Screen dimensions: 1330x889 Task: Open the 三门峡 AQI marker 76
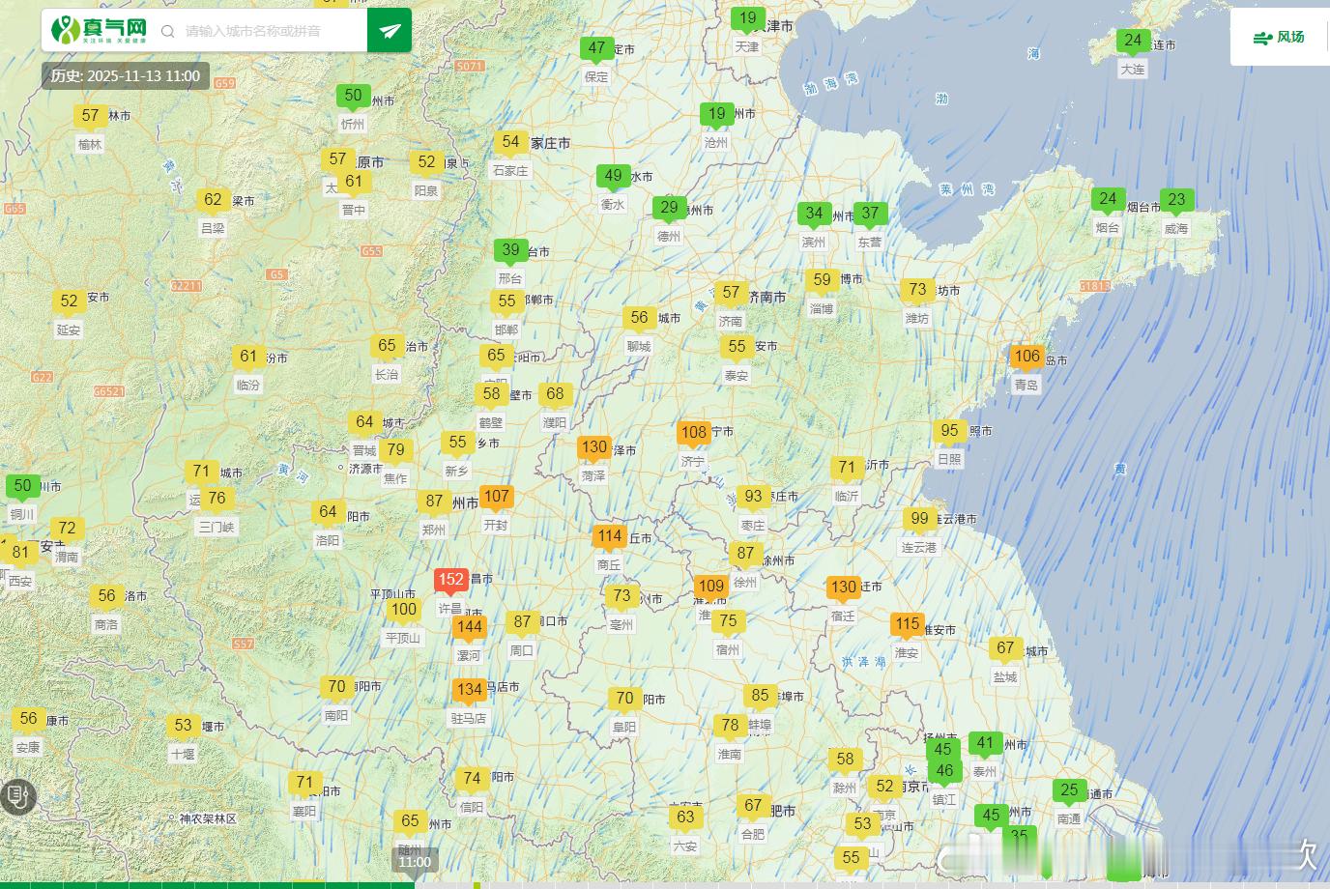click(217, 498)
